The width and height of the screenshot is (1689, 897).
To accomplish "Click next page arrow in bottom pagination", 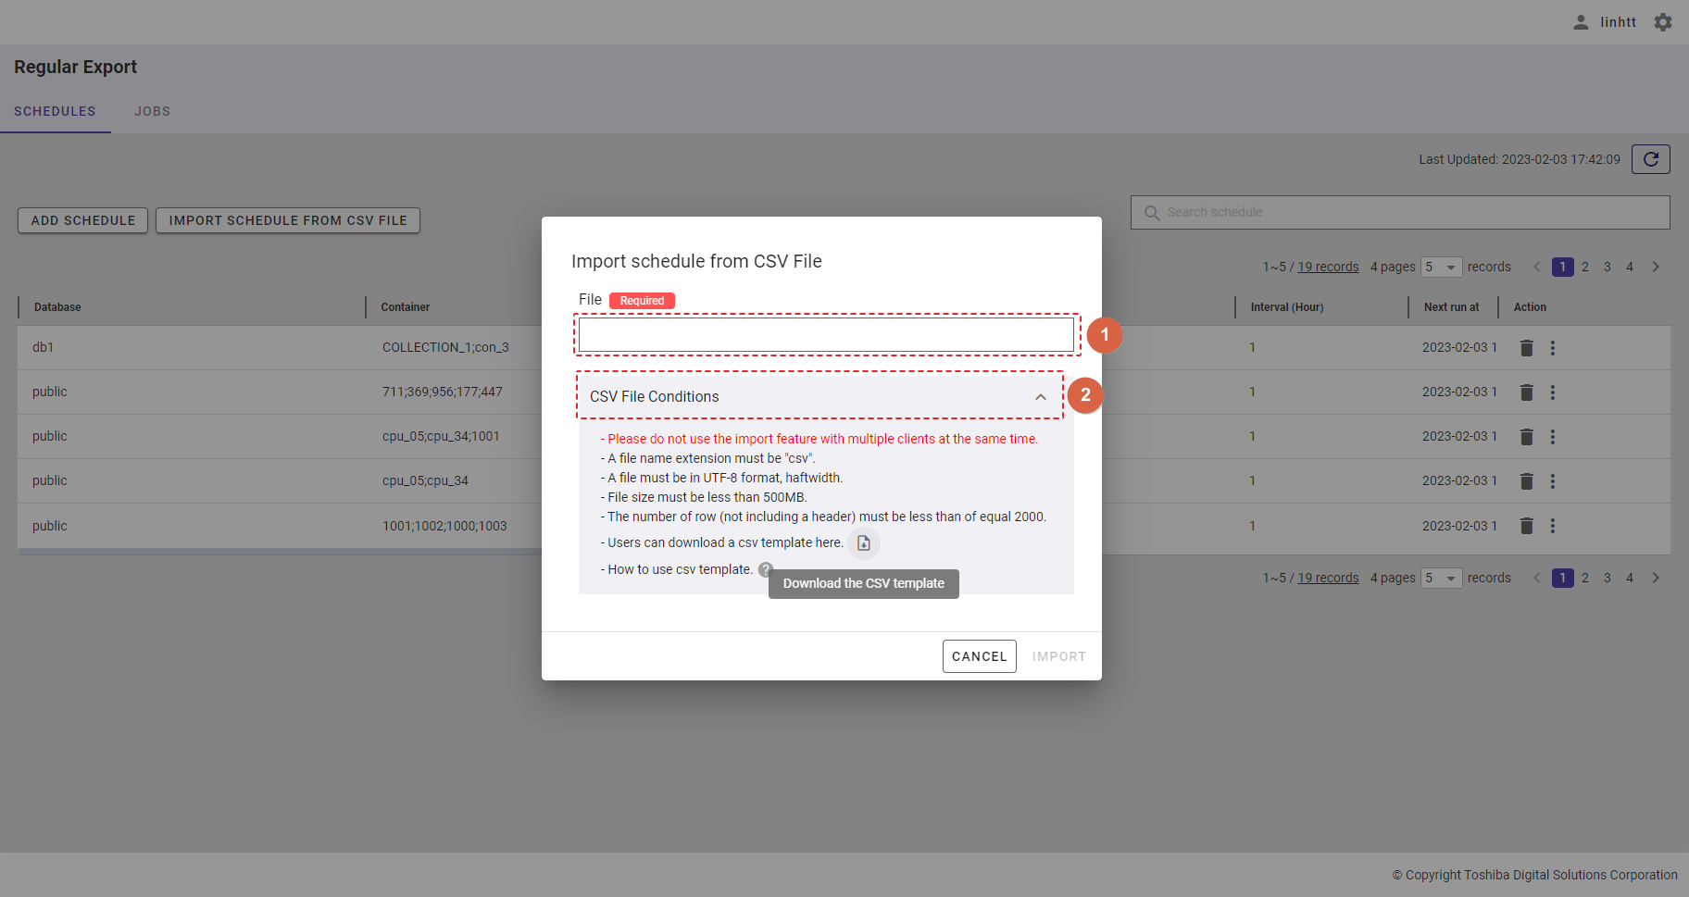I will click(x=1656, y=579).
